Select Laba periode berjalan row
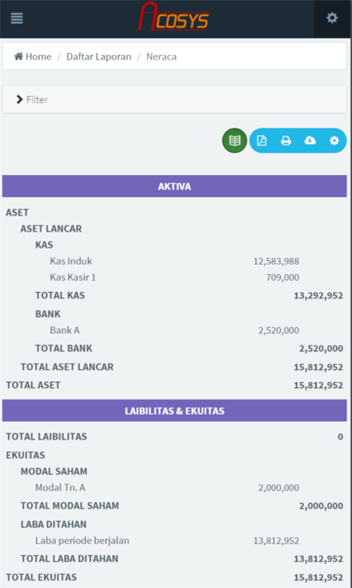This screenshot has height=588, width=352. point(175,541)
